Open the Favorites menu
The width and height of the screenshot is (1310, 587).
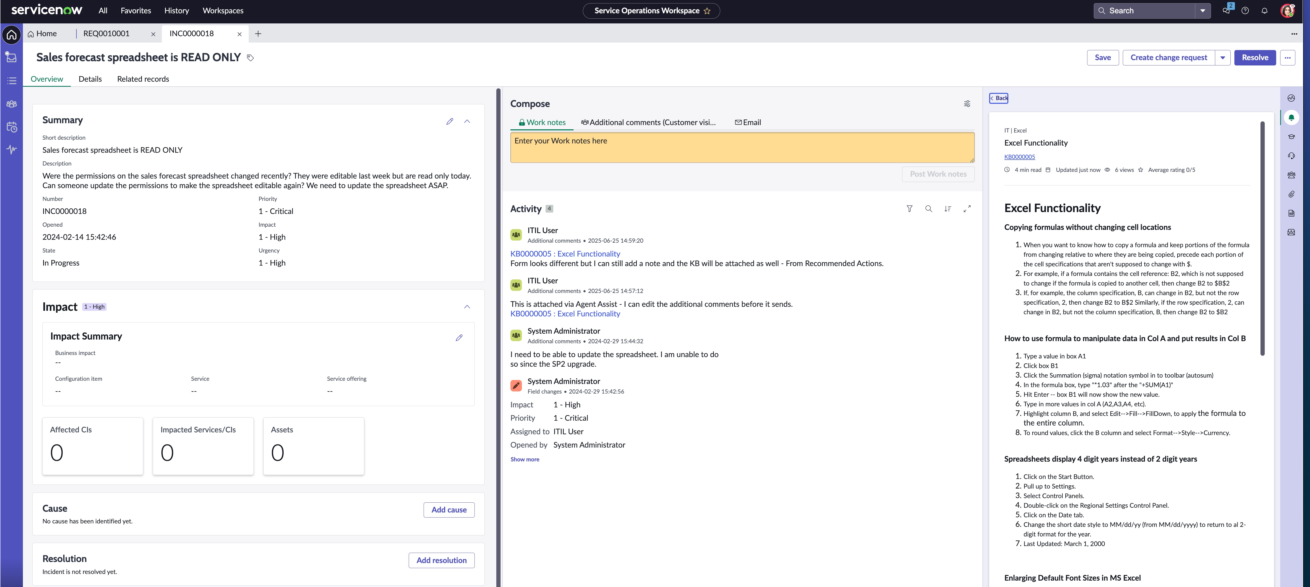[x=136, y=11]
